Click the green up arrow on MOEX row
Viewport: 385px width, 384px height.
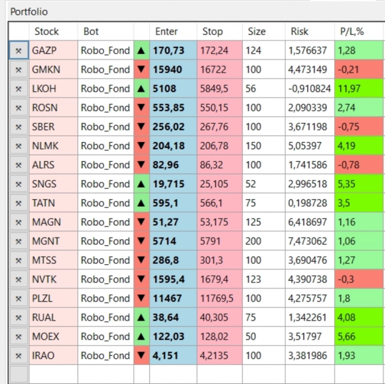pos(141,336)
